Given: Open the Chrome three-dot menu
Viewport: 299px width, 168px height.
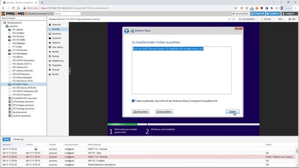Looking at the screenshot, I should tap(296, 8).
